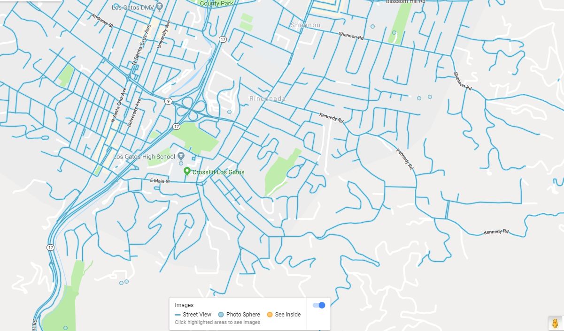Click the Los Gatos DMV marker icon
The image size is (564, 331).
159,7
